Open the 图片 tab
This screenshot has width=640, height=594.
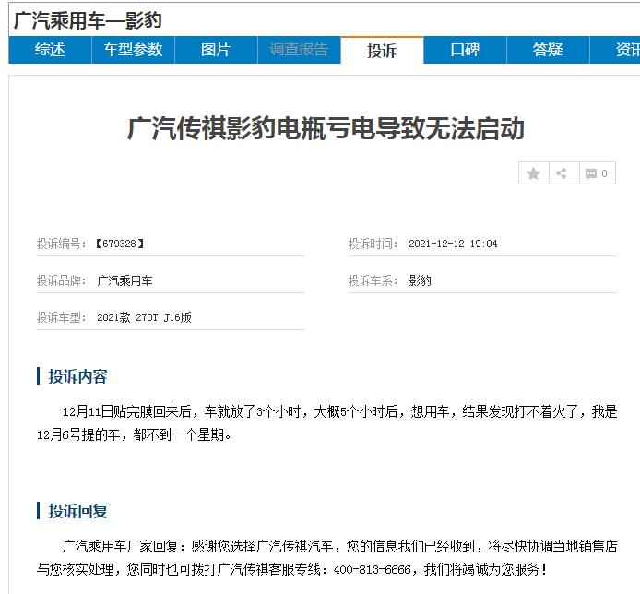[x=216, y=50]
